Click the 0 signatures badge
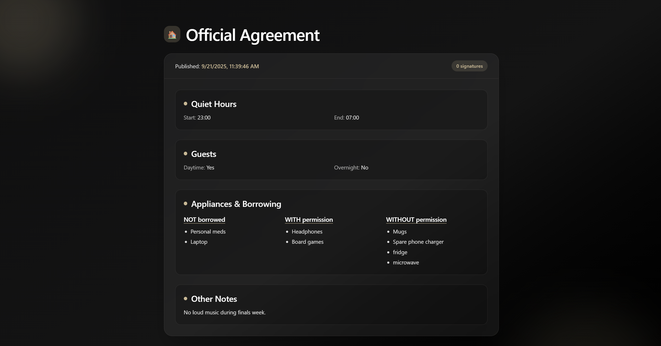This screenshot has height=346, width=661. click(x=469, y=66)
